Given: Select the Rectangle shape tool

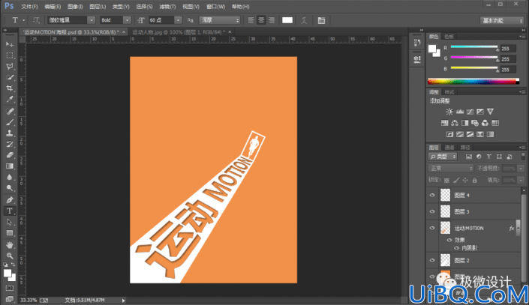Looking at the screenshot, I should (10, 233).
